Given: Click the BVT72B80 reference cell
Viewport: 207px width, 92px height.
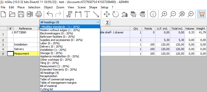Looking at the screenshot, I should [26, 34].
